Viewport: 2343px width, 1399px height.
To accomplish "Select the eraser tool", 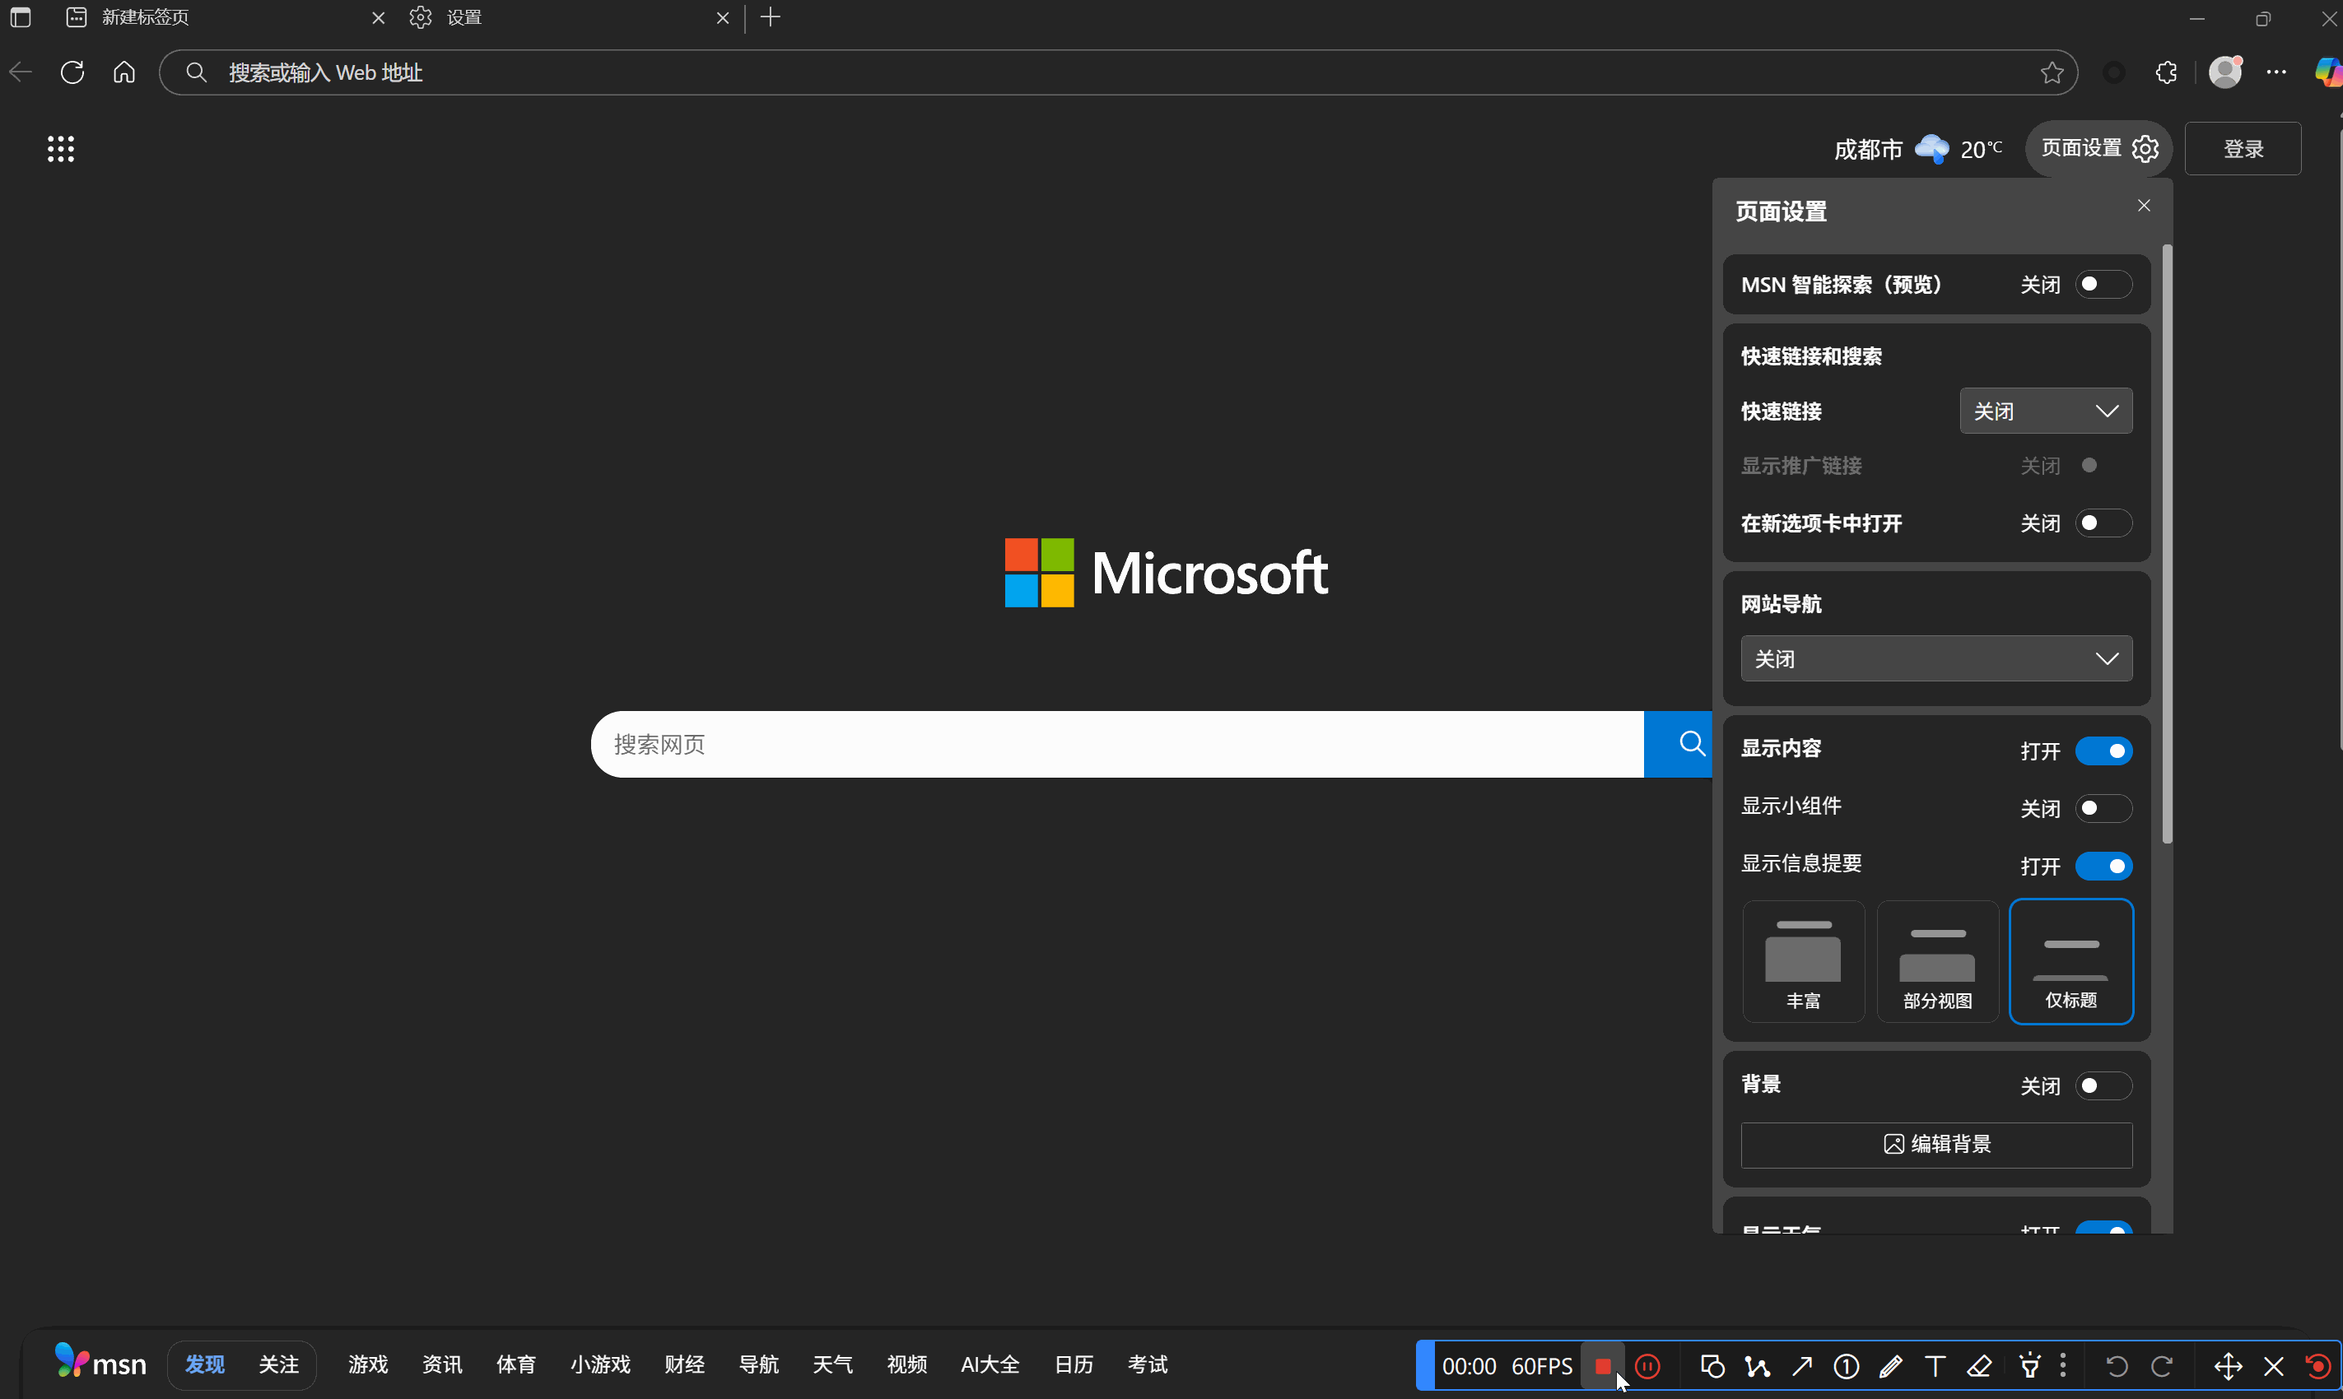I will pos(1979,1366).
